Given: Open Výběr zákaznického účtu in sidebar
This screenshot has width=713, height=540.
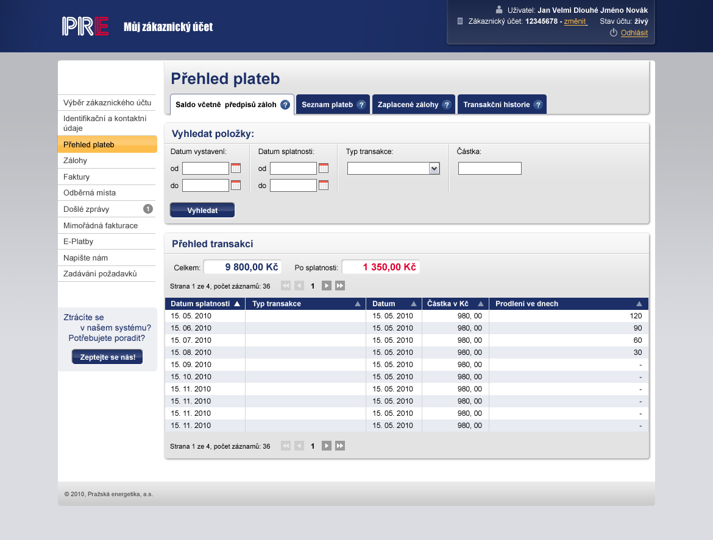Looking at the screenshot, I should (107, 103).
